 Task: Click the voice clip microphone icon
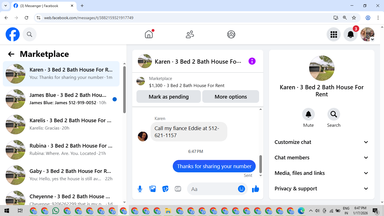(140, 189)
